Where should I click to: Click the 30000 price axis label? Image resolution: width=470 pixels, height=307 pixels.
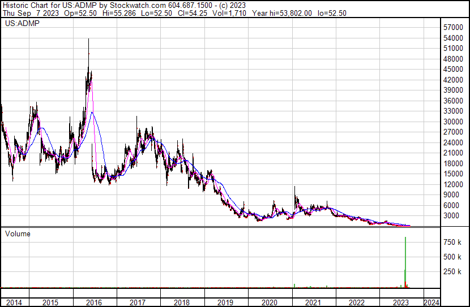[455, 122]
